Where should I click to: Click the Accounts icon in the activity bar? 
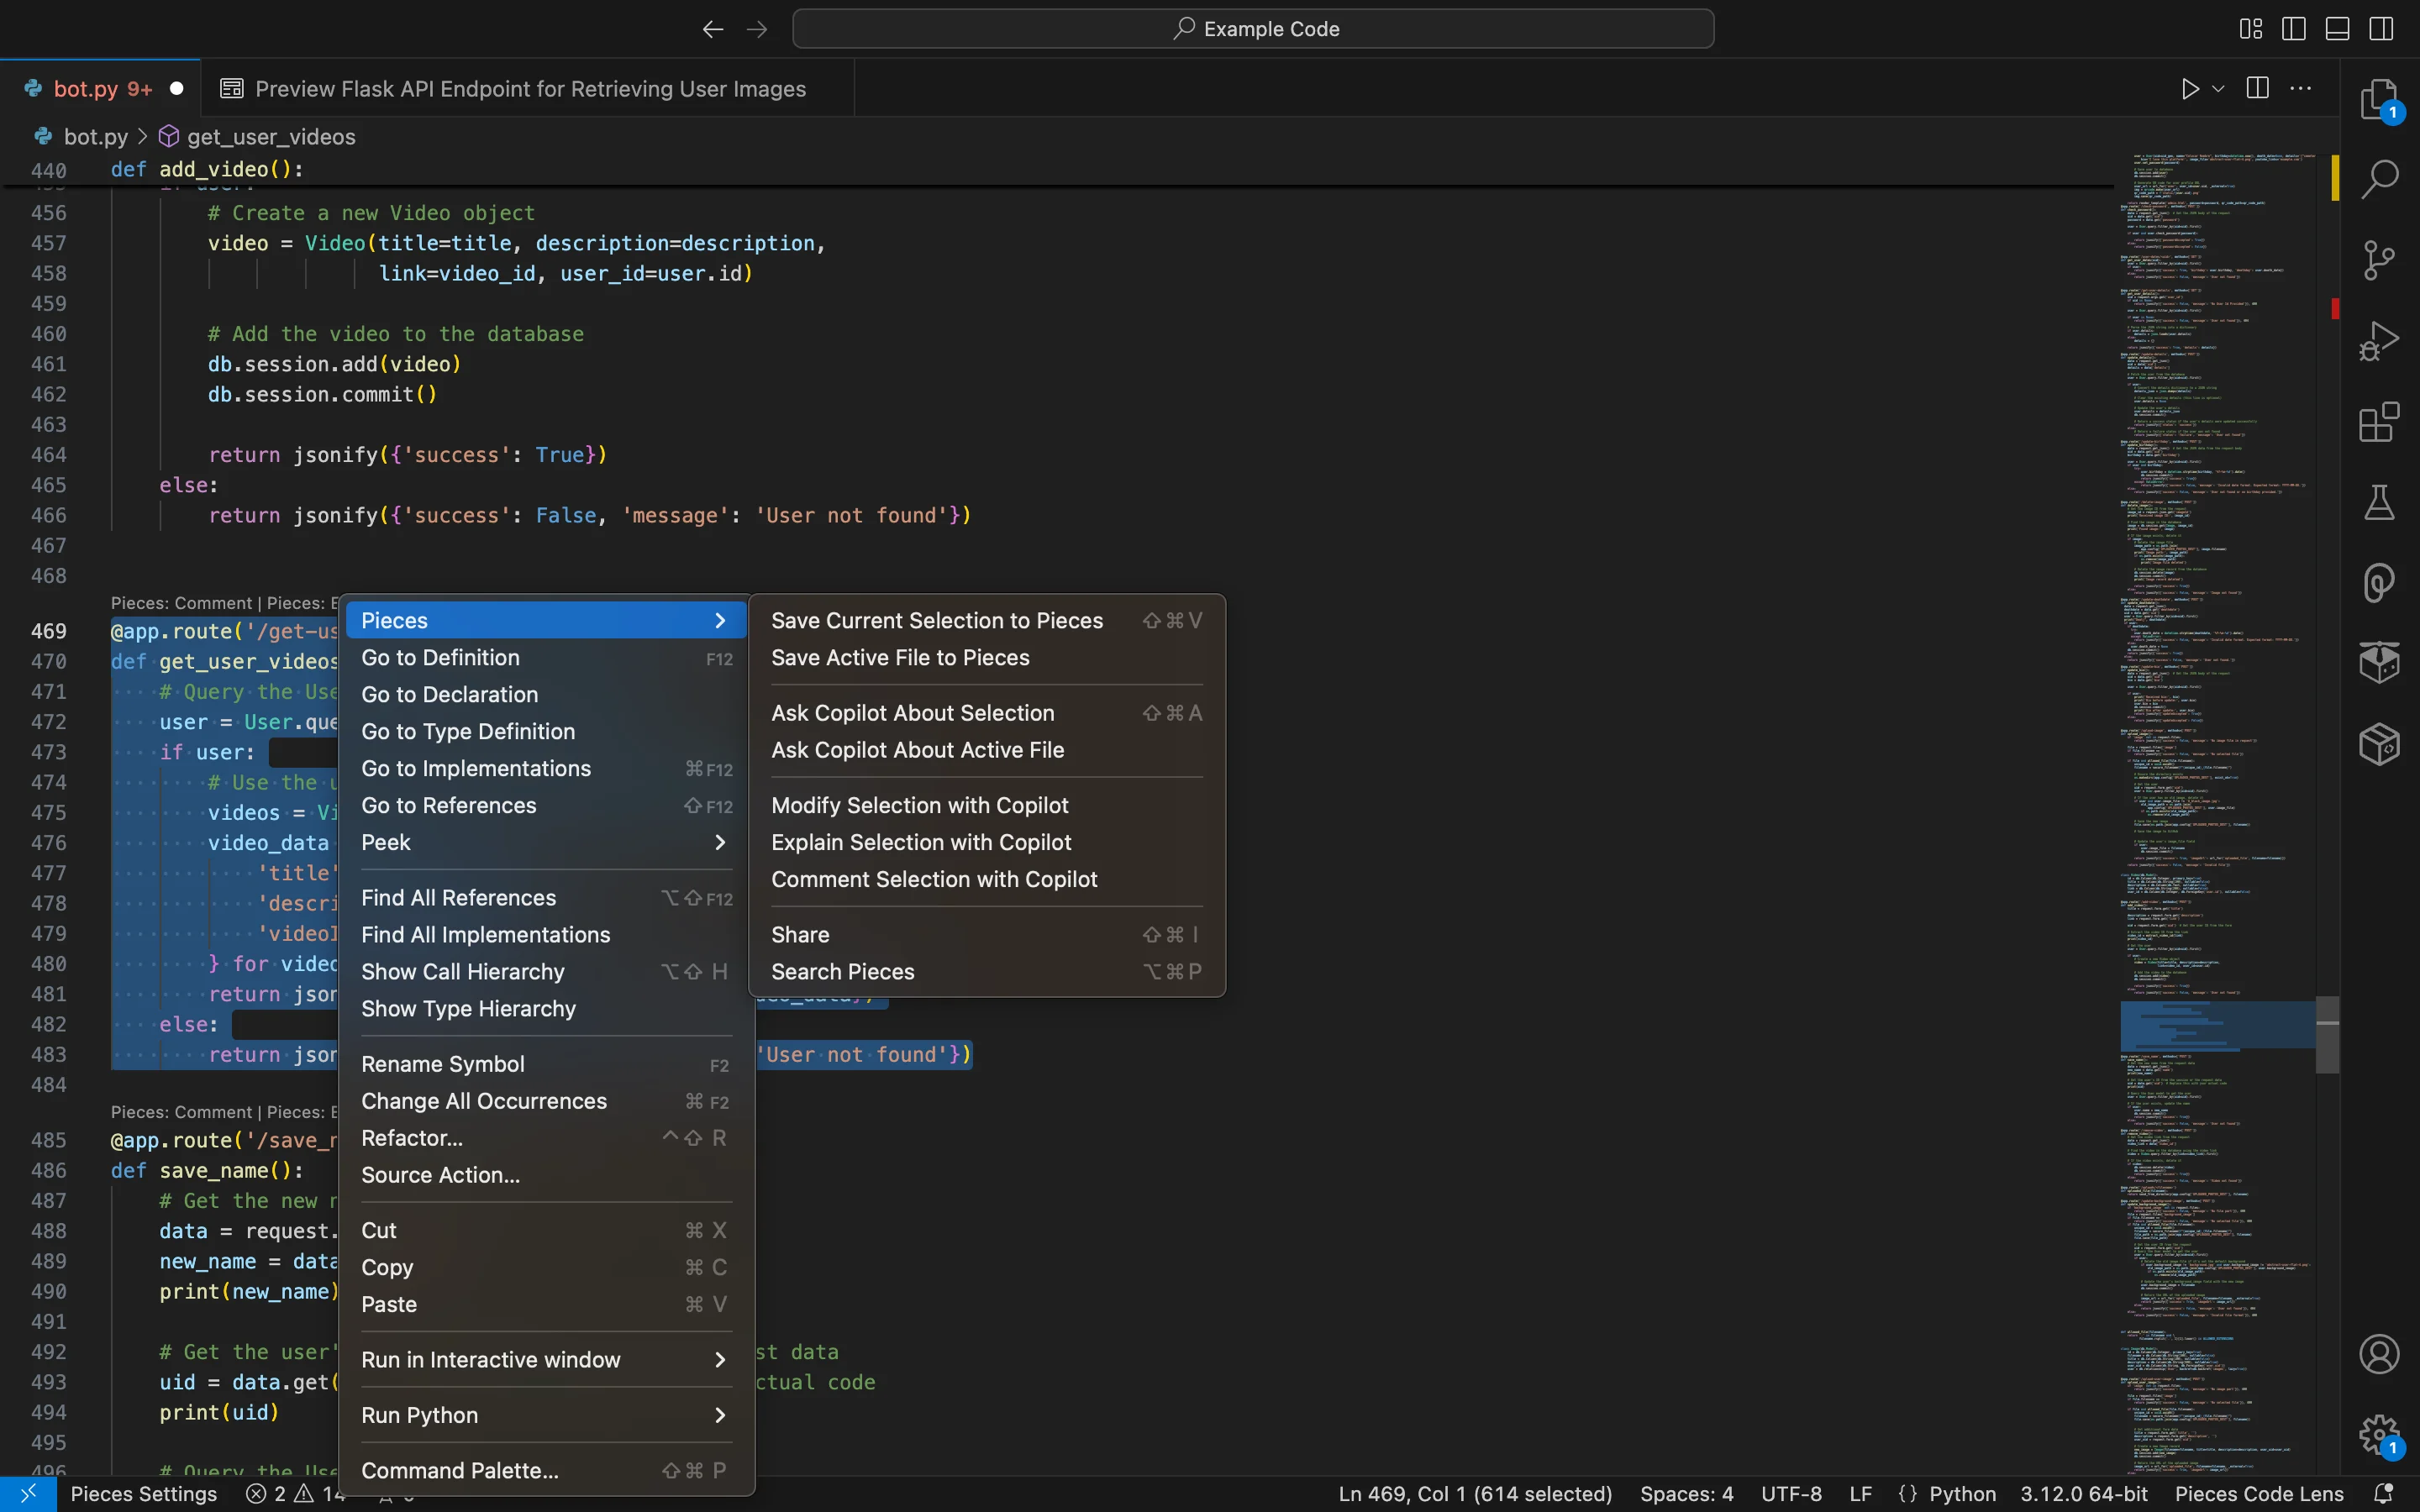tap(2379, 1355)
